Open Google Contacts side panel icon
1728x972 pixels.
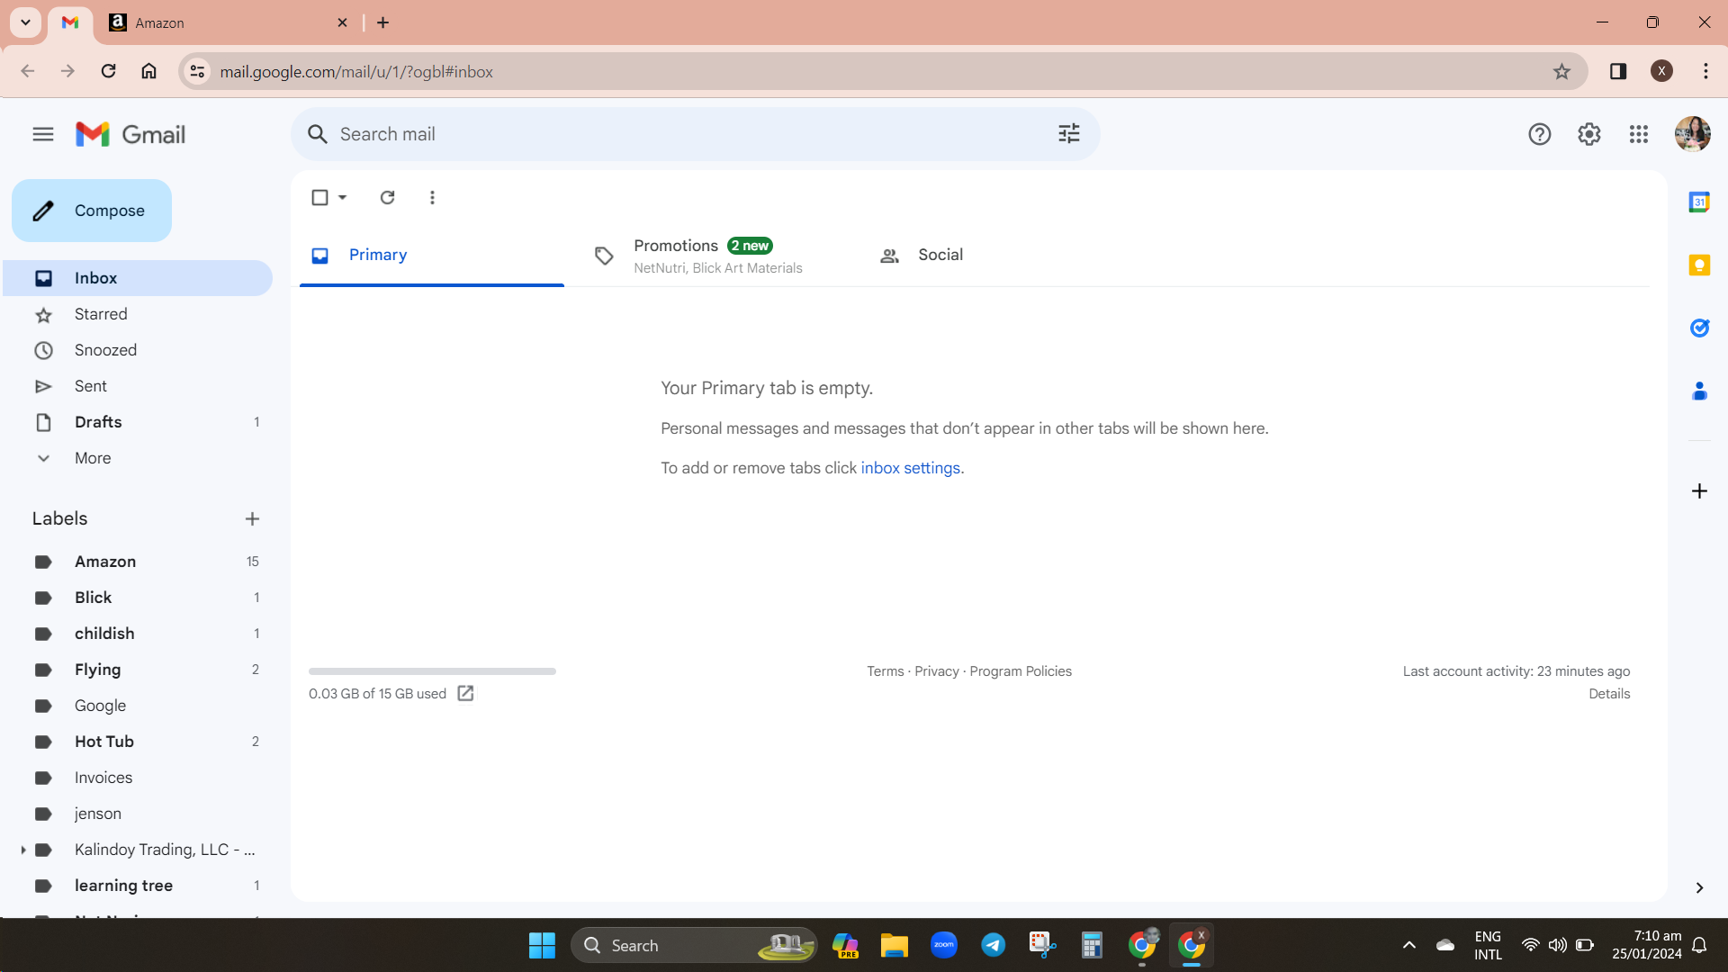(1699, 391)
